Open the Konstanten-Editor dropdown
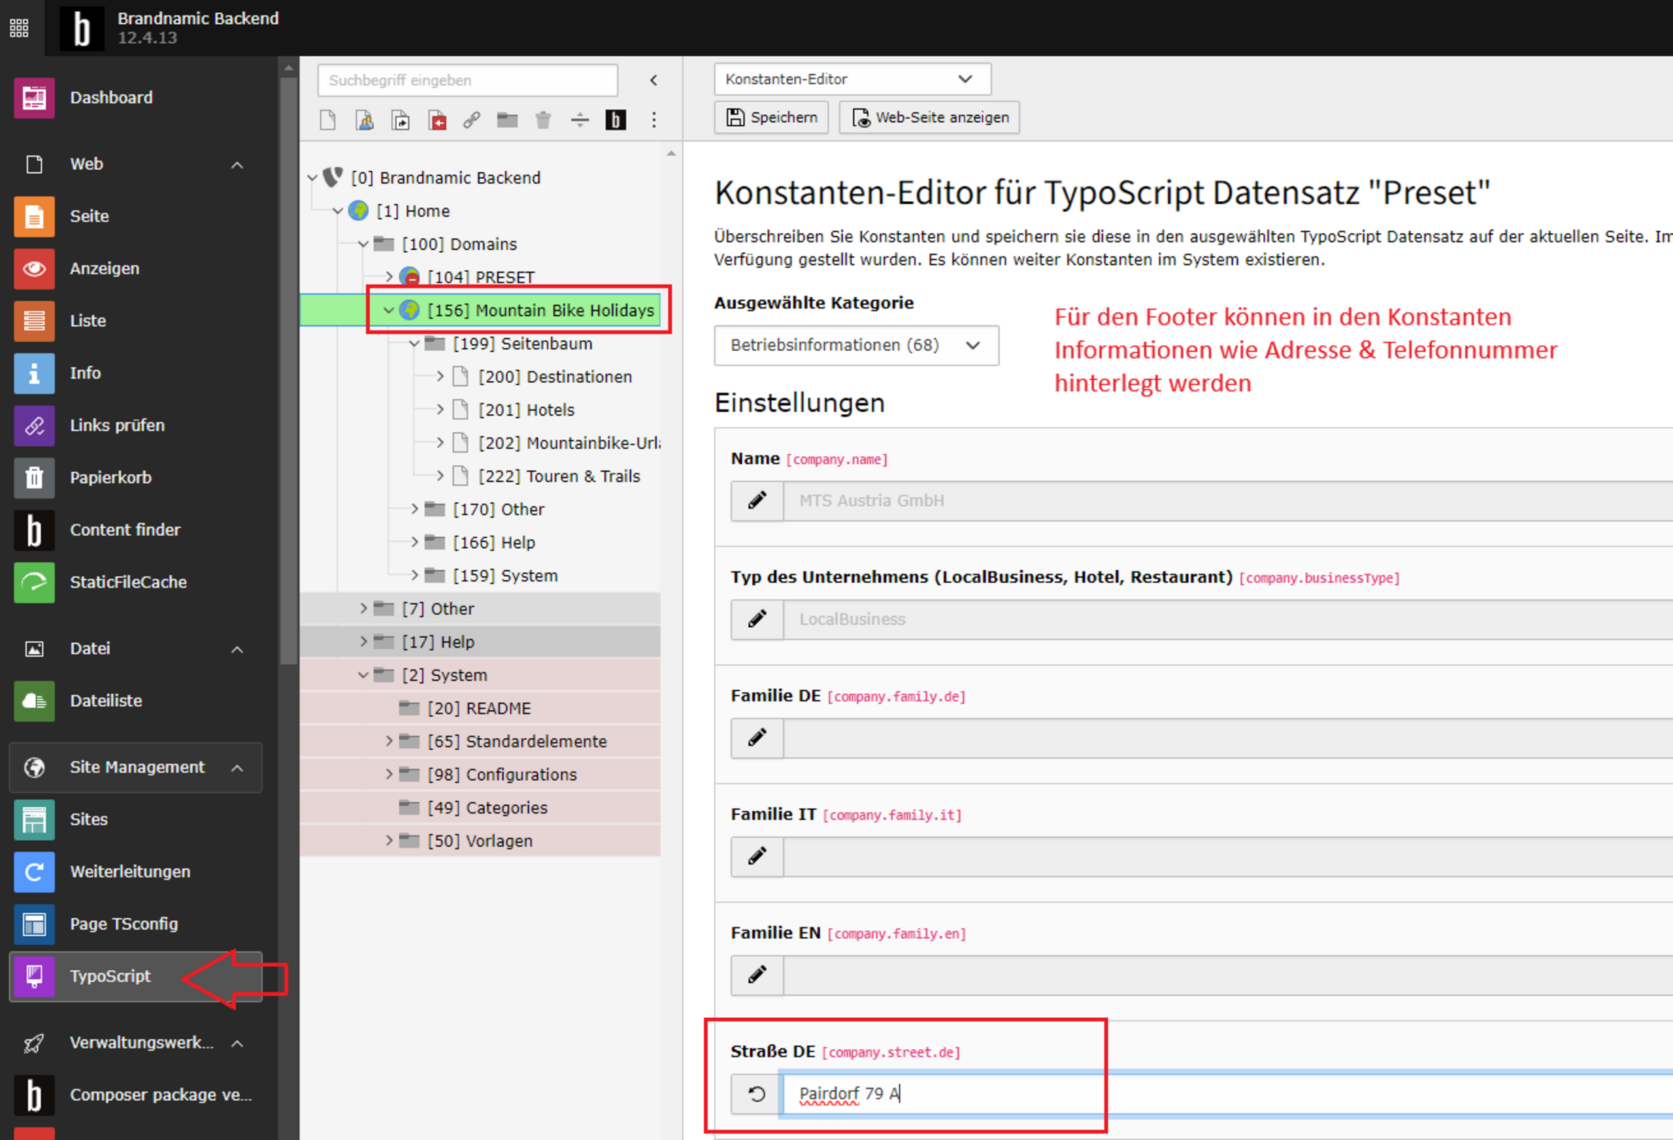 click(852, 79)
